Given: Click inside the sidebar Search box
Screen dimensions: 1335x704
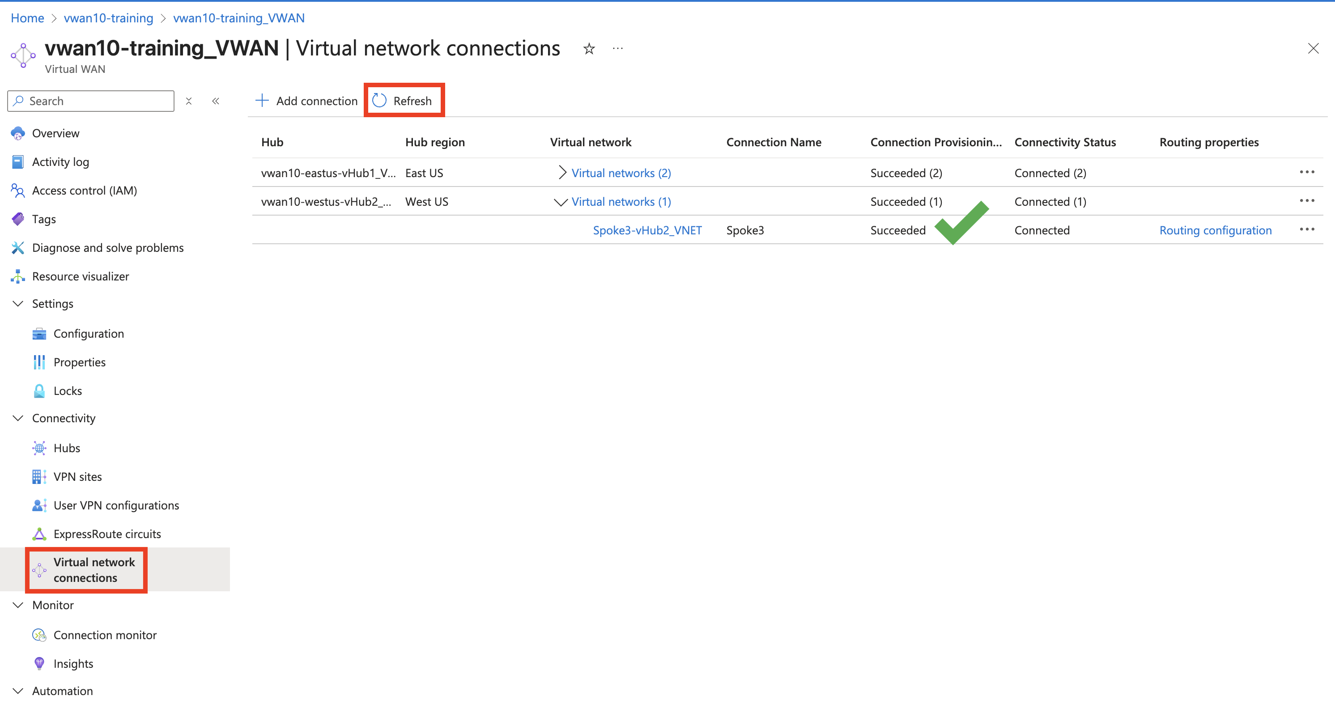Looking at the screenshot, I should point(91,101).
